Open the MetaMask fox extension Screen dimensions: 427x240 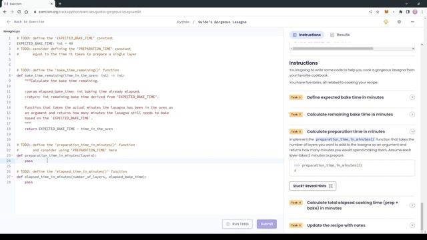(386, 12)
